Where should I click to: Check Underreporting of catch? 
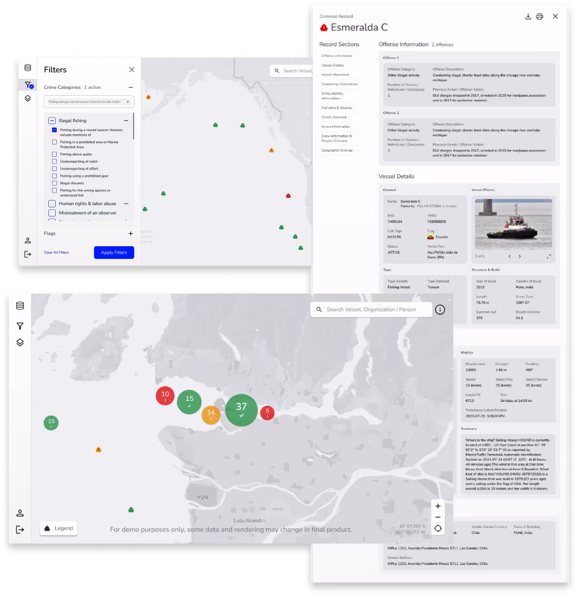pos(54,162)
